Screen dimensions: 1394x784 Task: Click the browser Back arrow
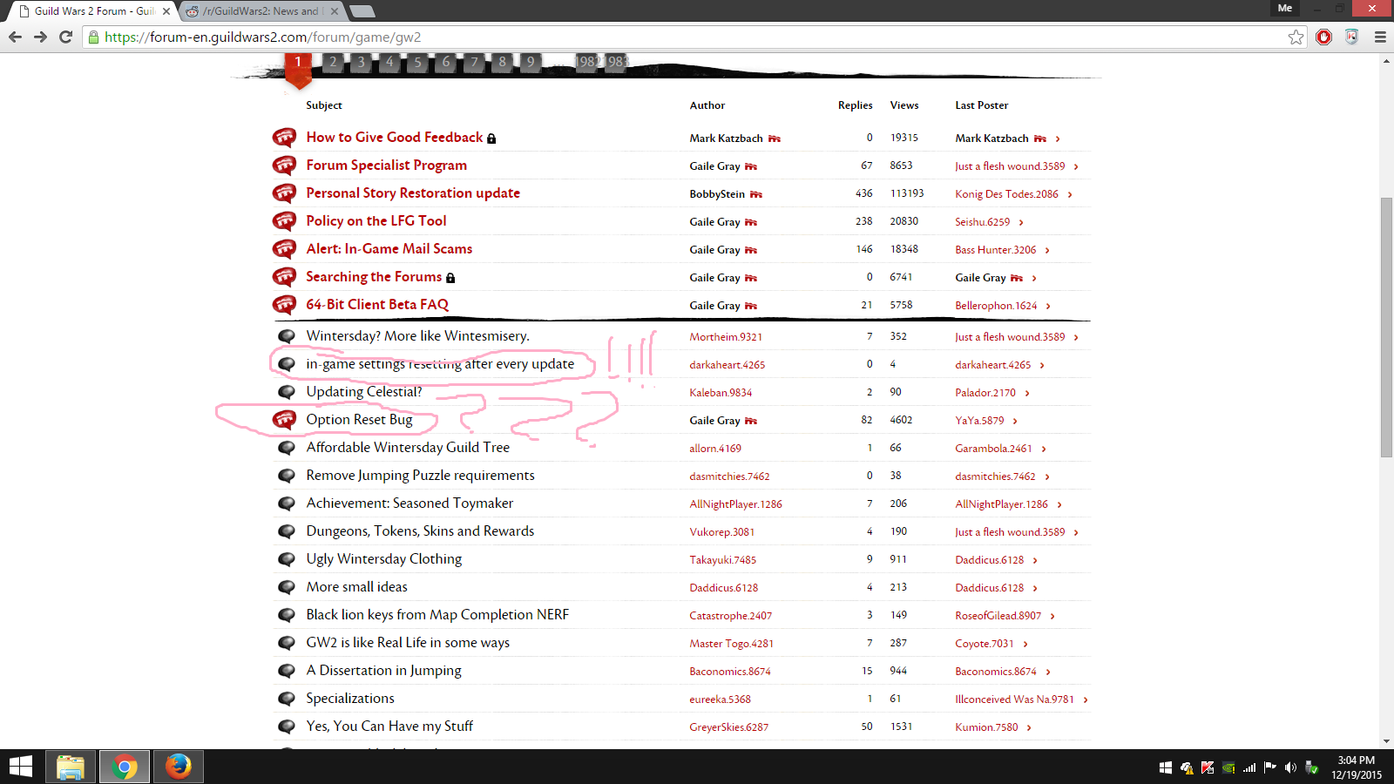click(x=15, y=37)
